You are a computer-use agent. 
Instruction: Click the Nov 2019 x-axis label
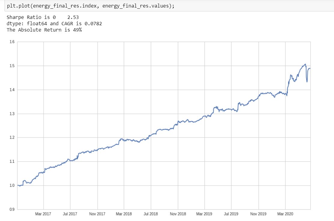pos(258,214)
